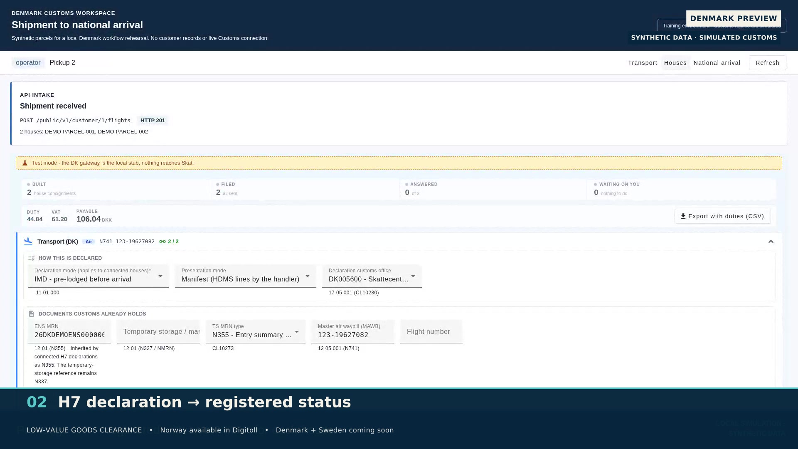Screen dimensions: 798x449
Task: Switch to the Houses tab
Action: tap(675, 63)
